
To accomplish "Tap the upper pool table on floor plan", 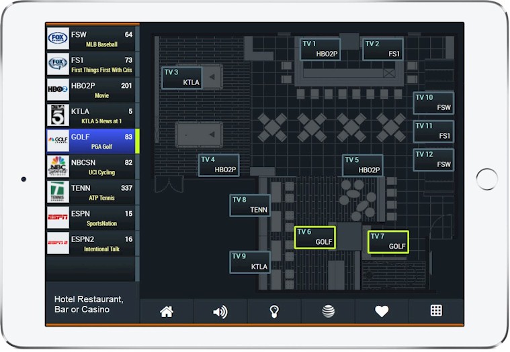I will [212, 77].
